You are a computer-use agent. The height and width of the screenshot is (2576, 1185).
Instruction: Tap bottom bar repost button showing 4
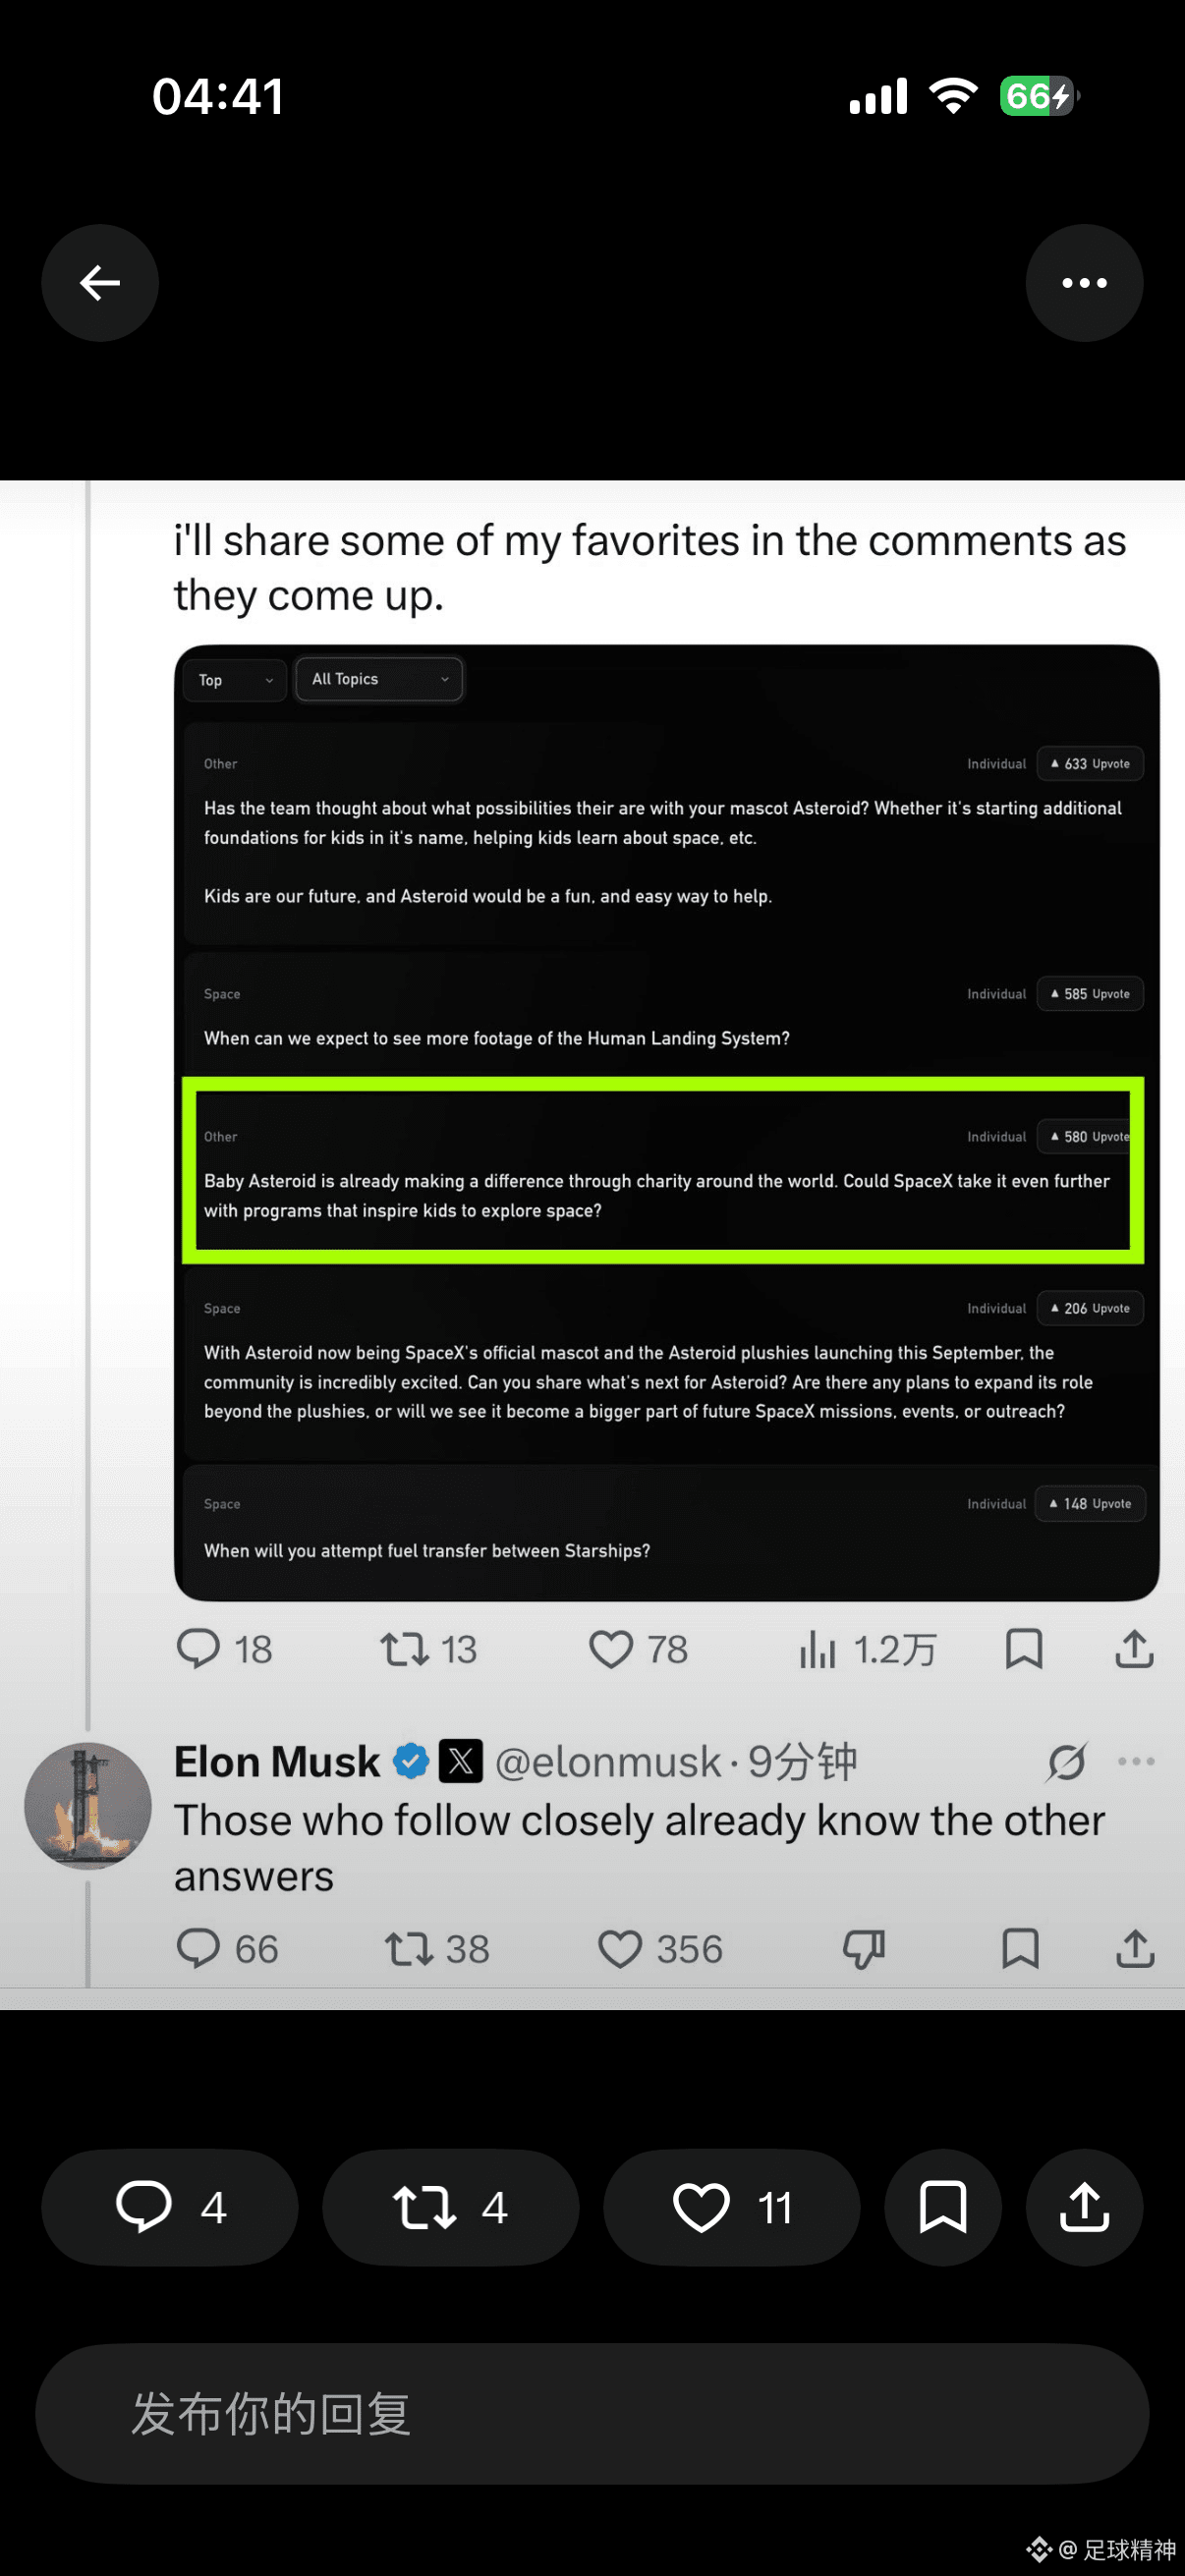tap(450, 2207)
